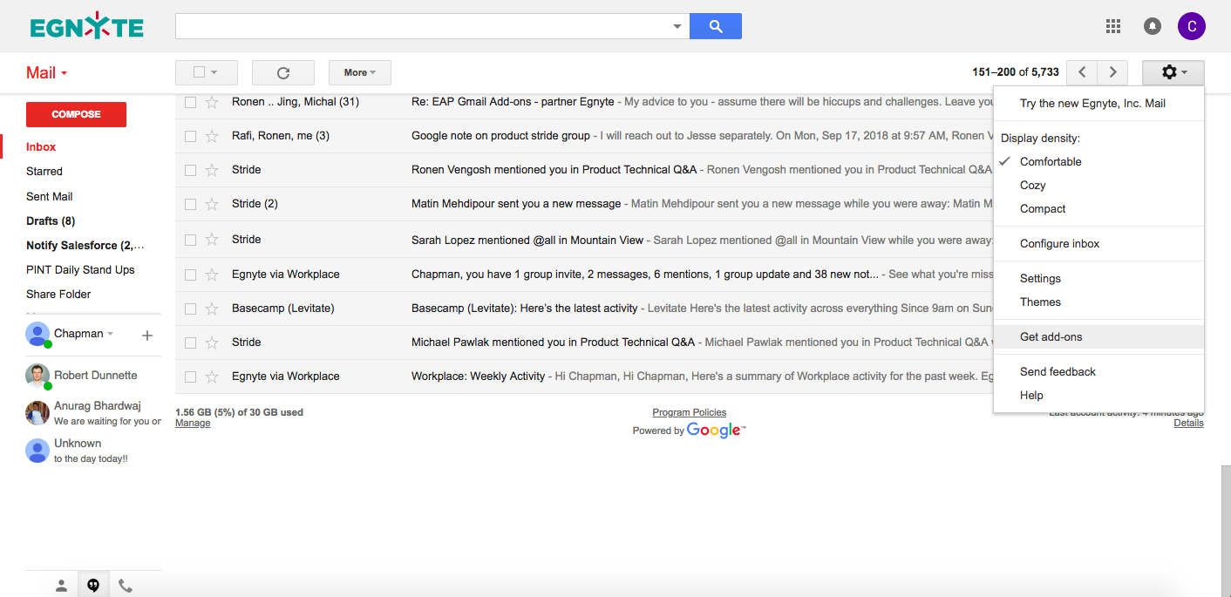This screenshot has height=597, width=1231.
Task: Check the Basecamp (Levitate) email checkbox
Action: (x=190, y=309)
